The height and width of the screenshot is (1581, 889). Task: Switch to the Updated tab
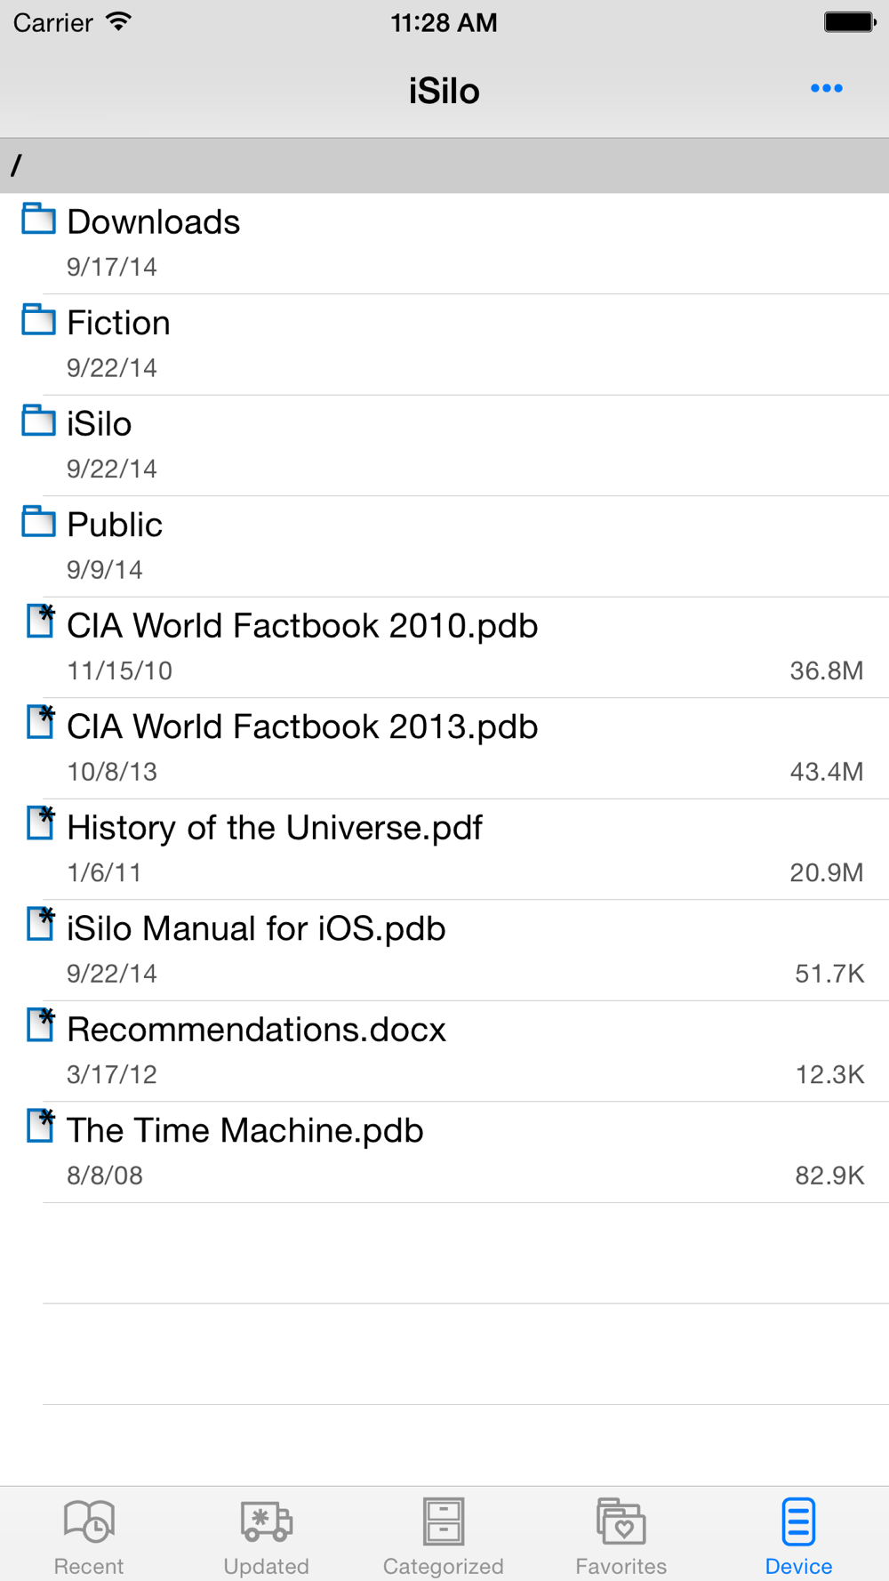(x=266, y=1536)
